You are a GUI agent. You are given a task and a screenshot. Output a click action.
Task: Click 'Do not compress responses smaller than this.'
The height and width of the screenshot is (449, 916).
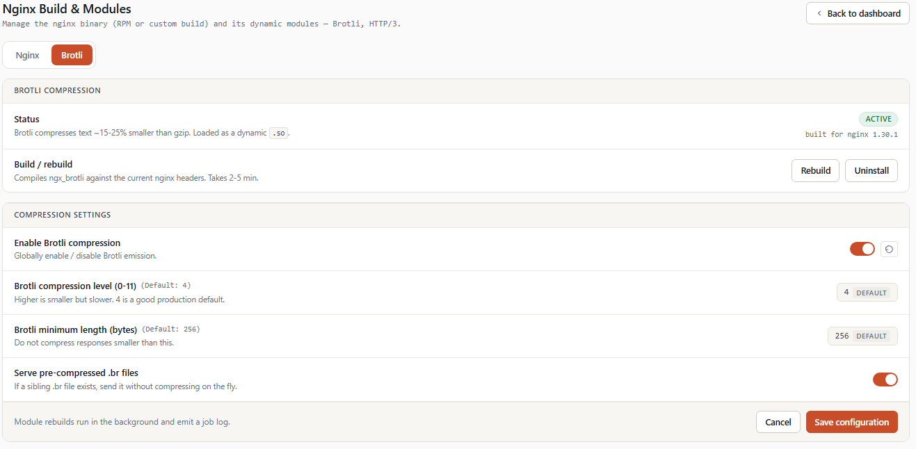pos(94,343)
